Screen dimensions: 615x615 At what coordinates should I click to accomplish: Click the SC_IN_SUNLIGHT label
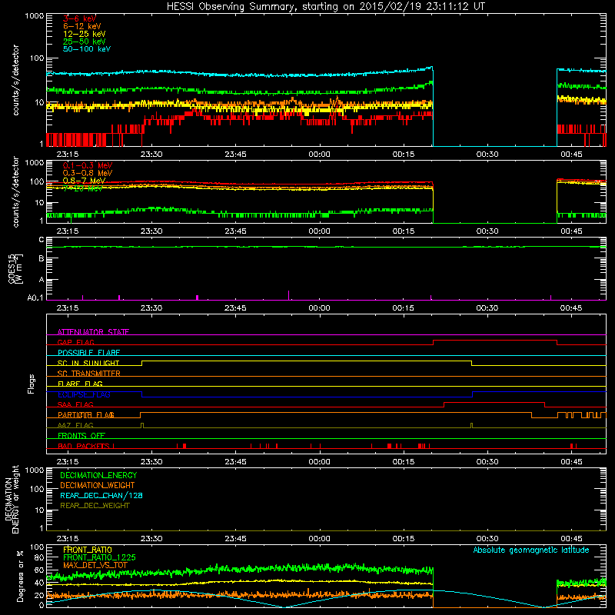coord(88,363)
